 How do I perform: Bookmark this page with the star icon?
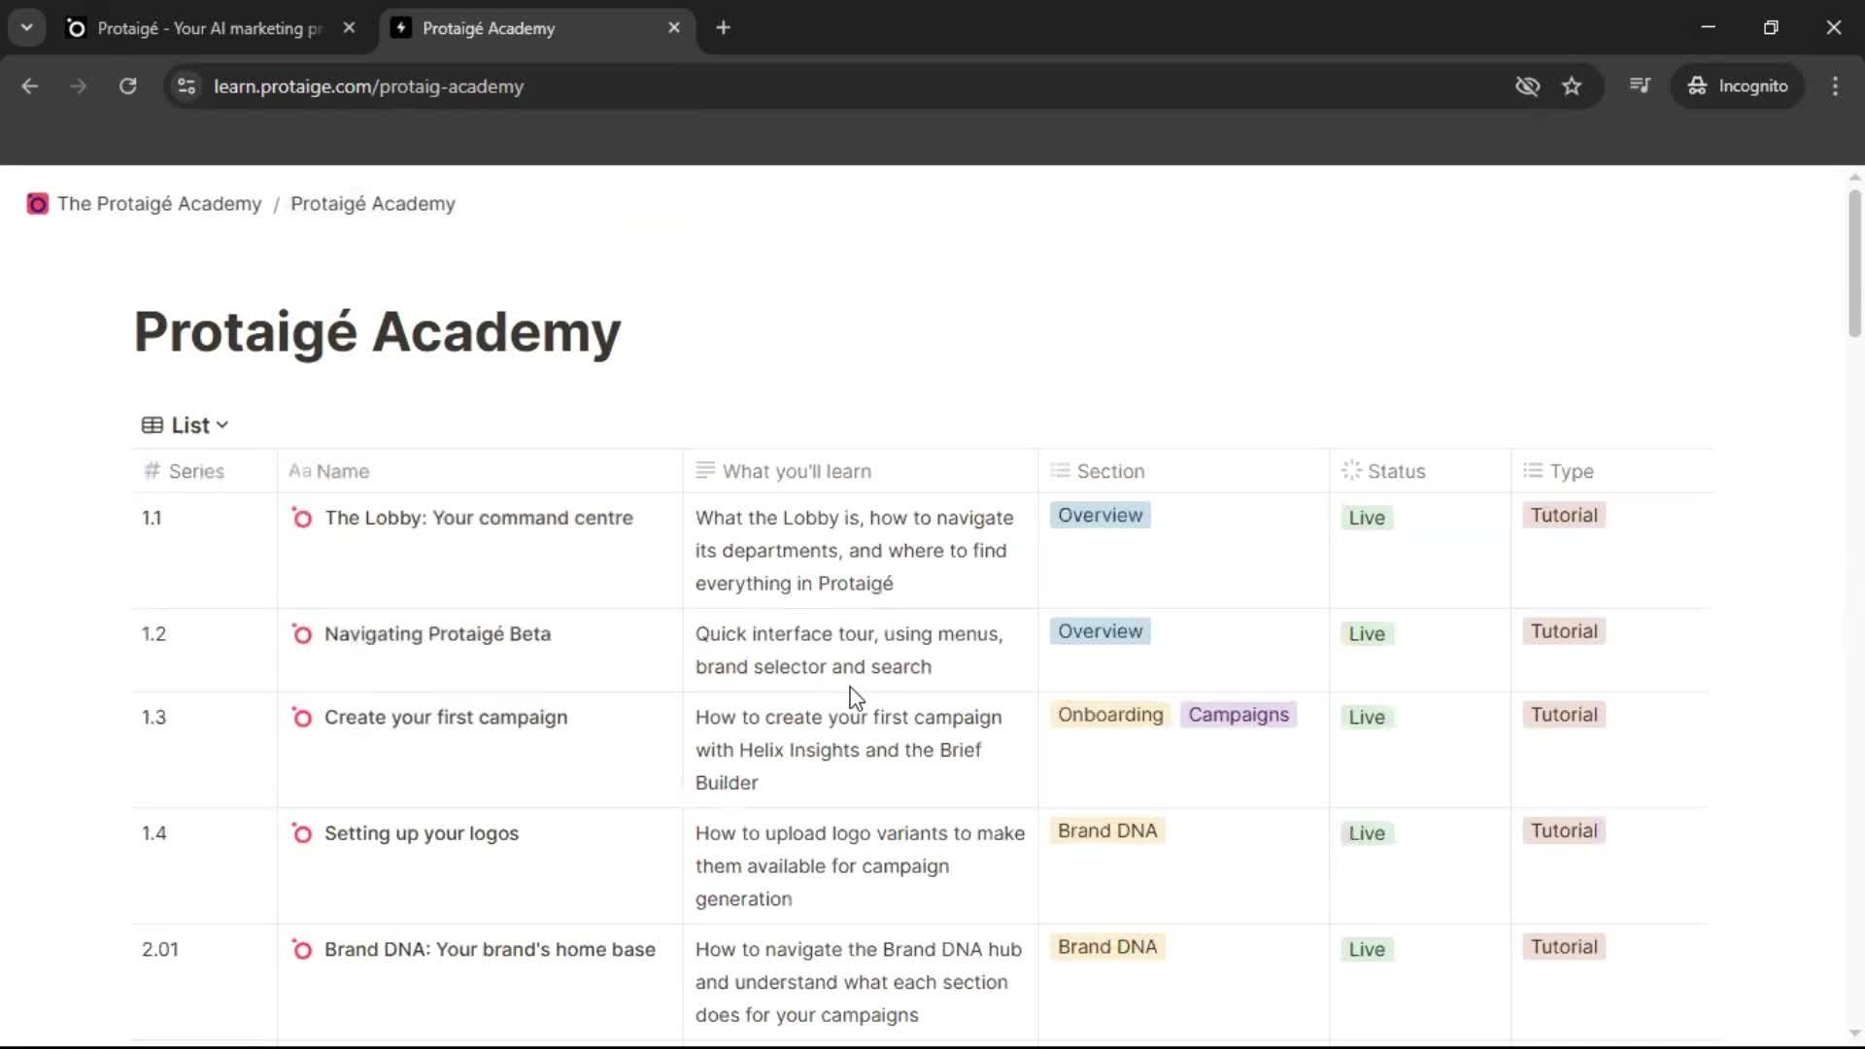coord(1572,86)
